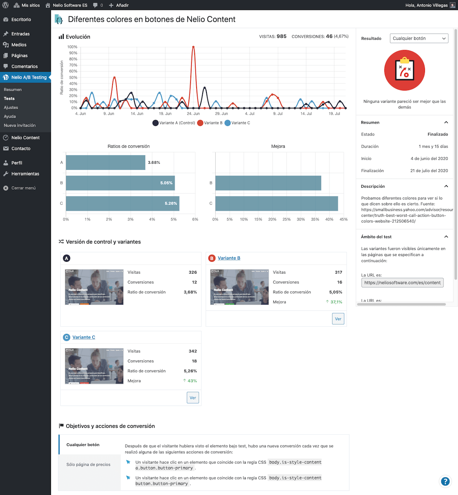Open the Resumen submenu item
The width and height of the screenshot is (458, 495).
[x=13, y=90]
